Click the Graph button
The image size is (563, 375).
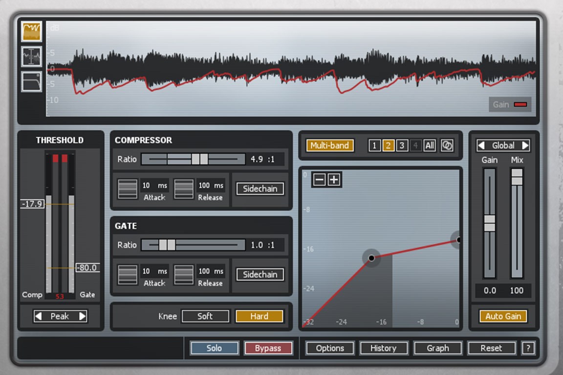[x=438, y=348]
